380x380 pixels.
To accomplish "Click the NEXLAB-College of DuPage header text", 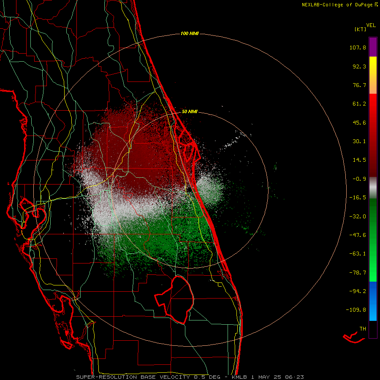I will (x=339, y=5).
